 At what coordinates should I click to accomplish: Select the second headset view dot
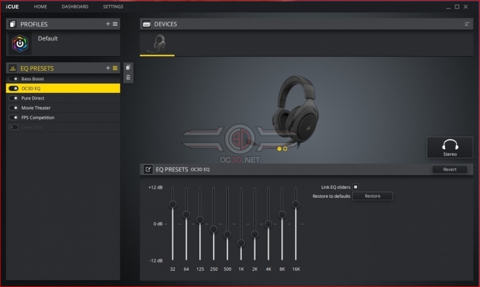(x=285, y=149)
